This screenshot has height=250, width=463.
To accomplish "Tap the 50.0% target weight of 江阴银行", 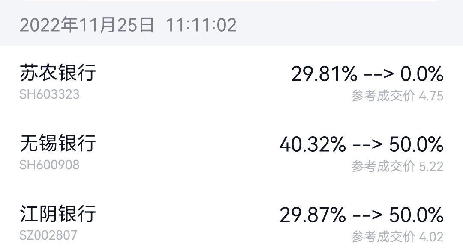I will [x=416, y=215].
